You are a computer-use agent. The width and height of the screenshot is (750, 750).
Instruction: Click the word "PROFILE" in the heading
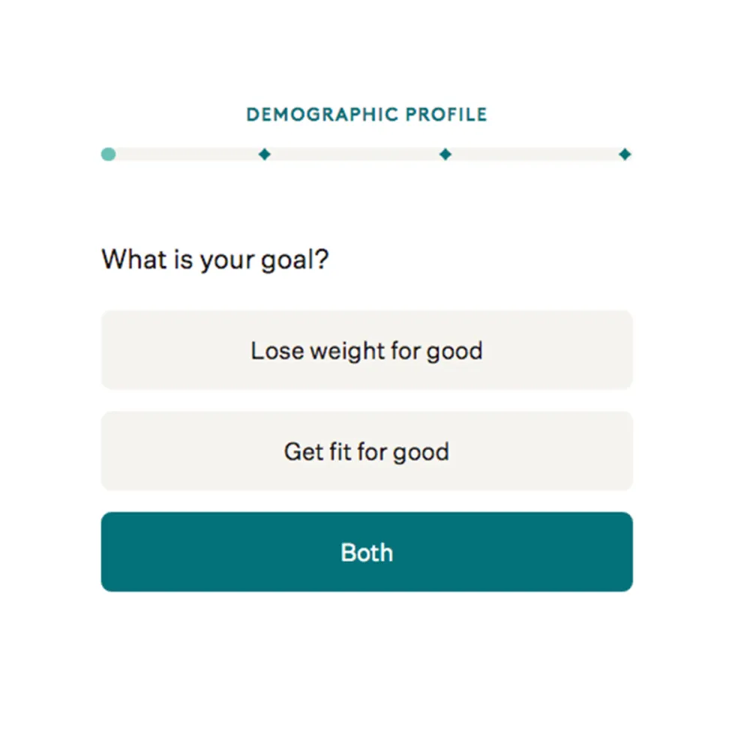point(446,115)
